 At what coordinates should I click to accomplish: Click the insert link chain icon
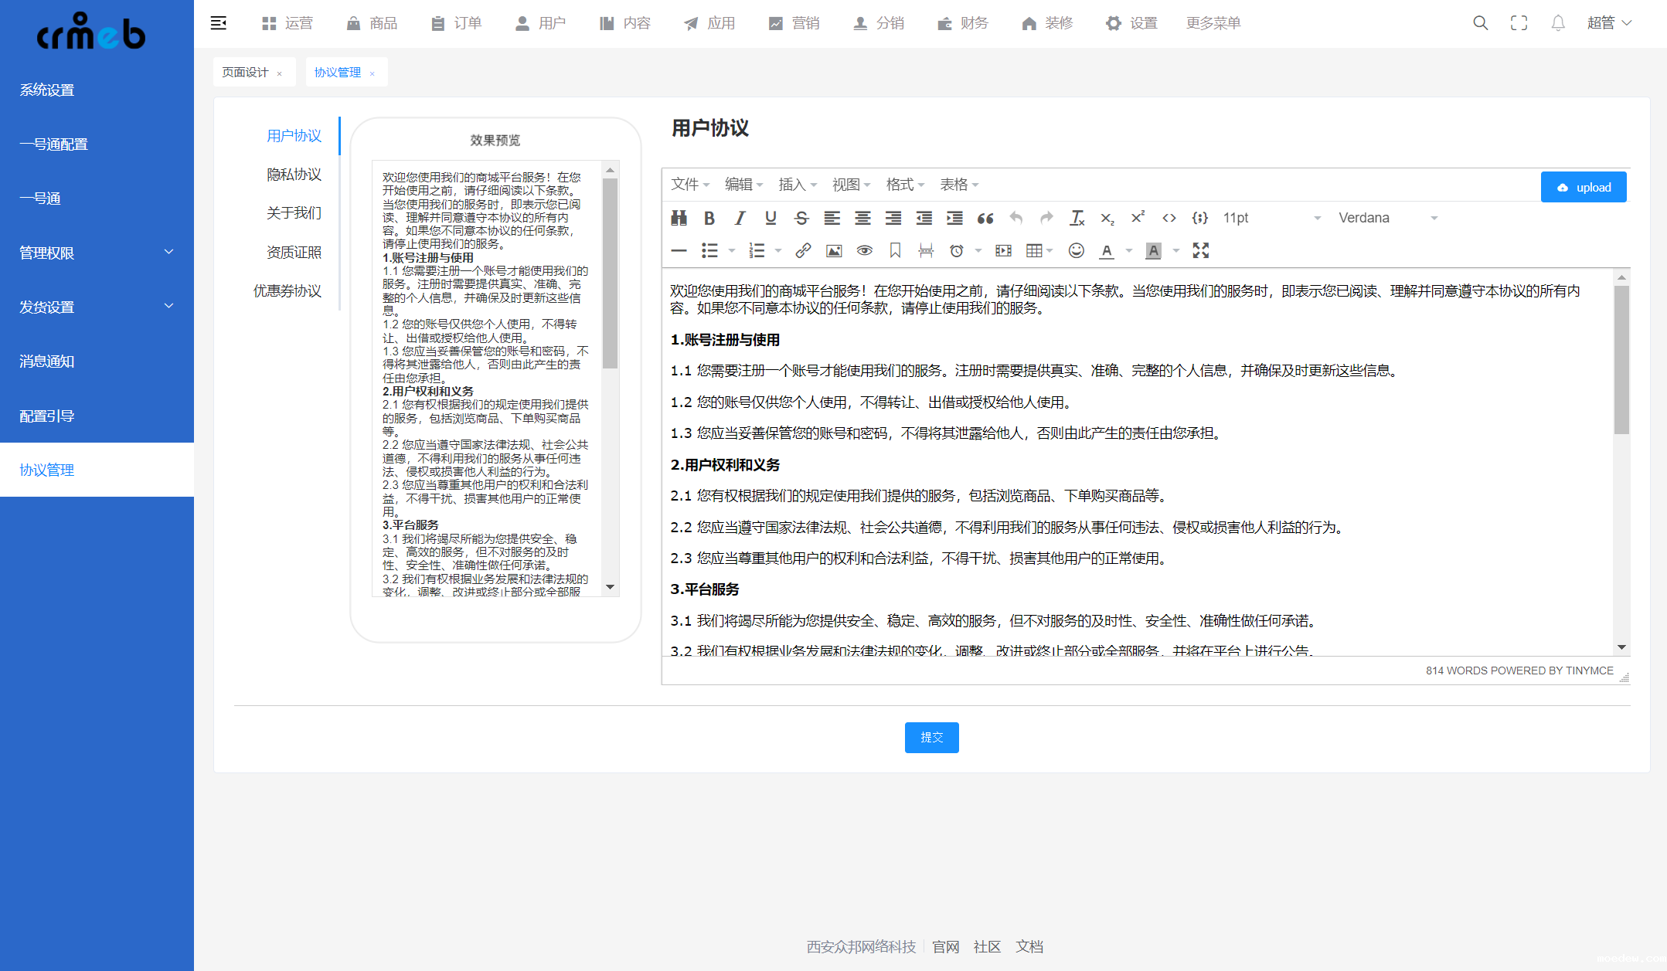(x=803, y=250)
